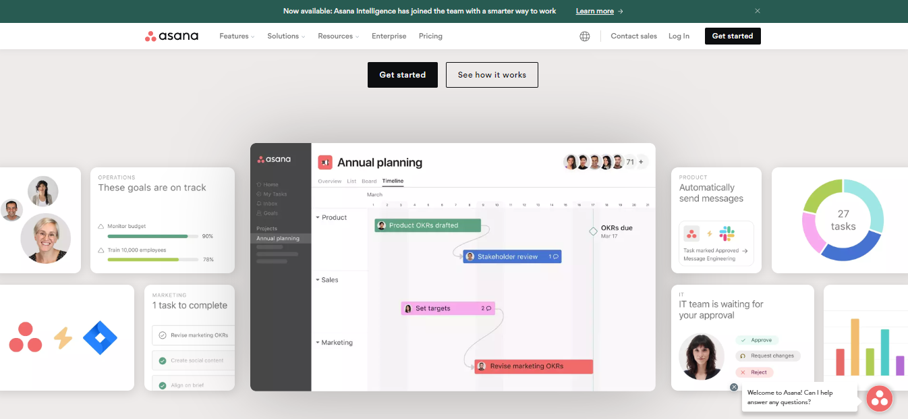This screenshot has width=908, height=419.
Task: Click the black Get started hero button
Action: point(403,75)
